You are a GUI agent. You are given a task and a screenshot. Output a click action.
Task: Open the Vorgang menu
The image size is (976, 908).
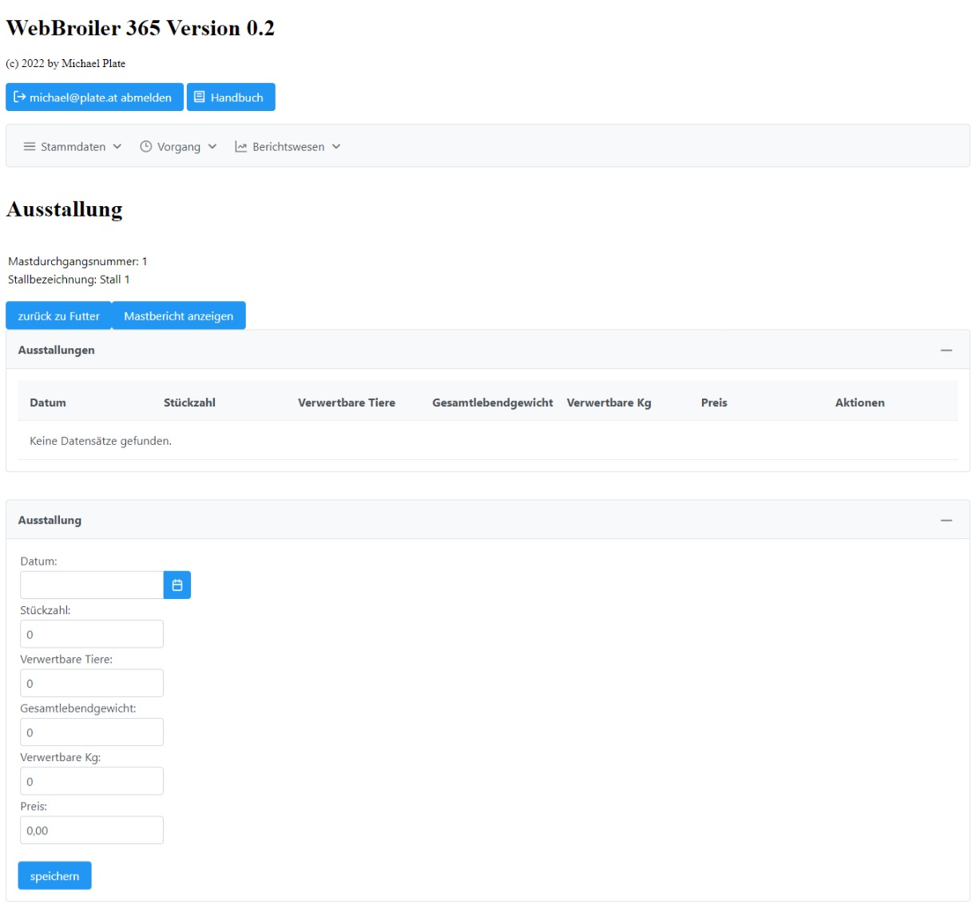[179, 147]
